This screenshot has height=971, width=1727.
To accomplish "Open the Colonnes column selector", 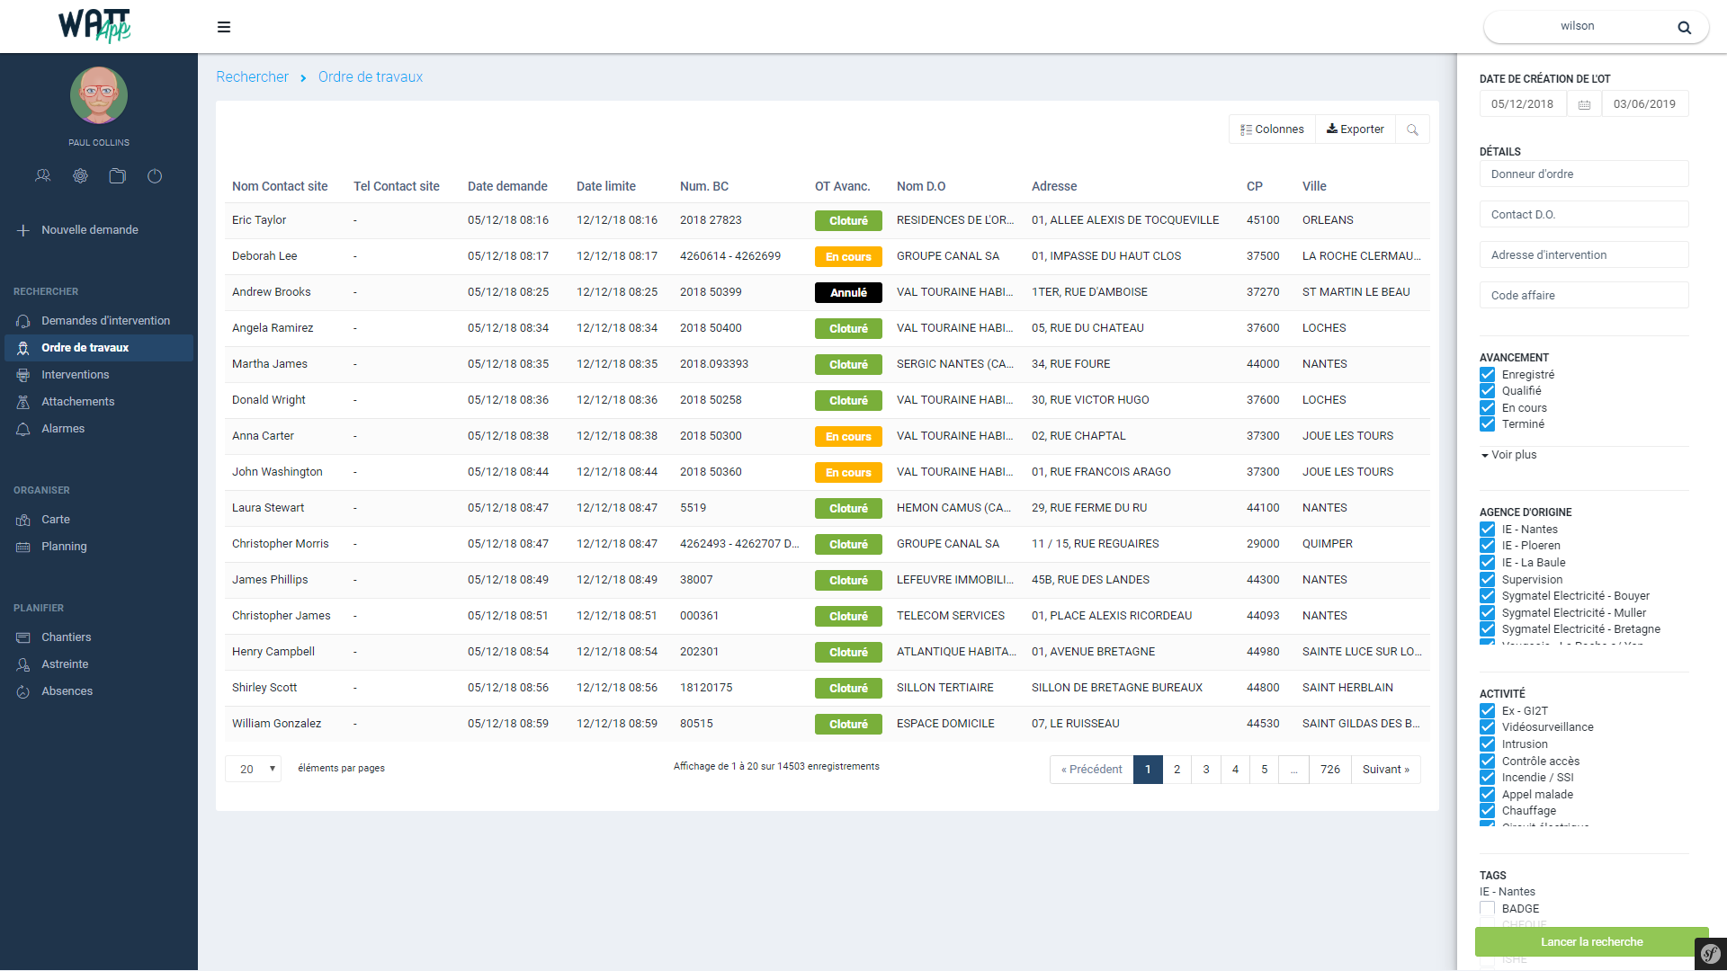I will pyautogui.click(x=1272, y=129).
